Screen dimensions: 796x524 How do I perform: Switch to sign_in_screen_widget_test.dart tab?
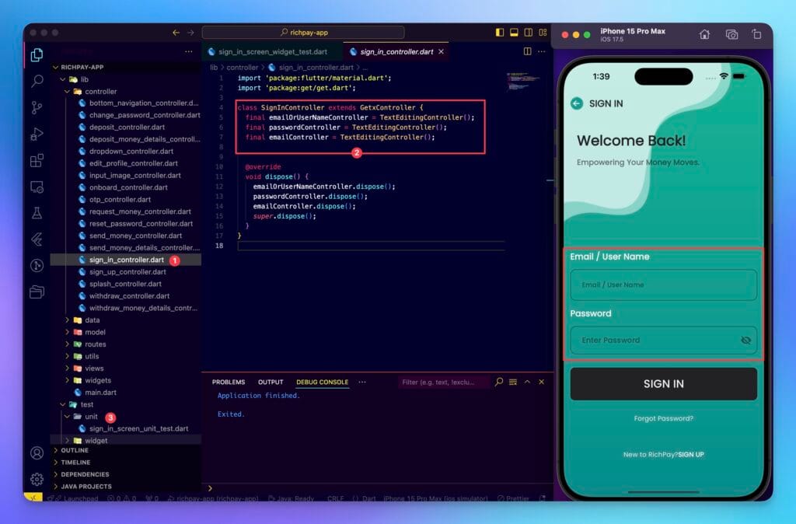coord(272,52)
